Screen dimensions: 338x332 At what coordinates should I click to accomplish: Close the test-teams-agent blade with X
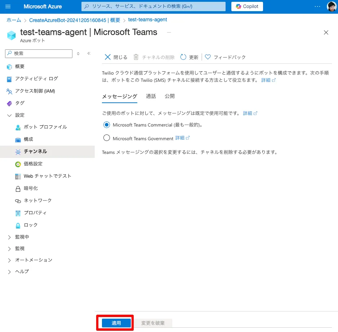click(x=326, y=32)
